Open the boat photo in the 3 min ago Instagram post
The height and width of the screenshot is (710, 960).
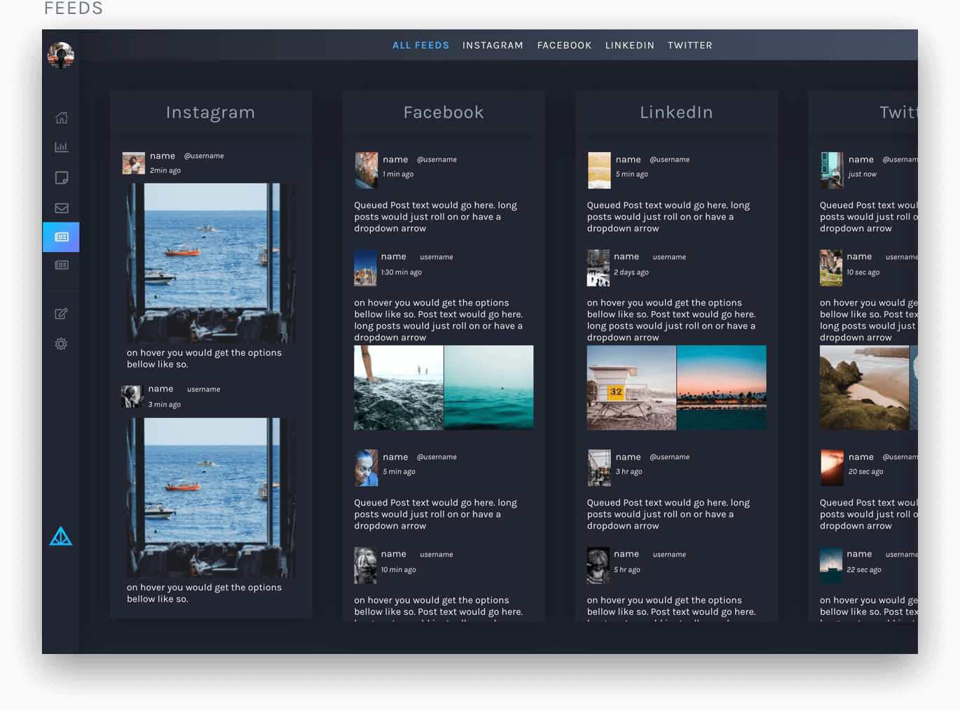pyautogui.click(x=211, y=498)
